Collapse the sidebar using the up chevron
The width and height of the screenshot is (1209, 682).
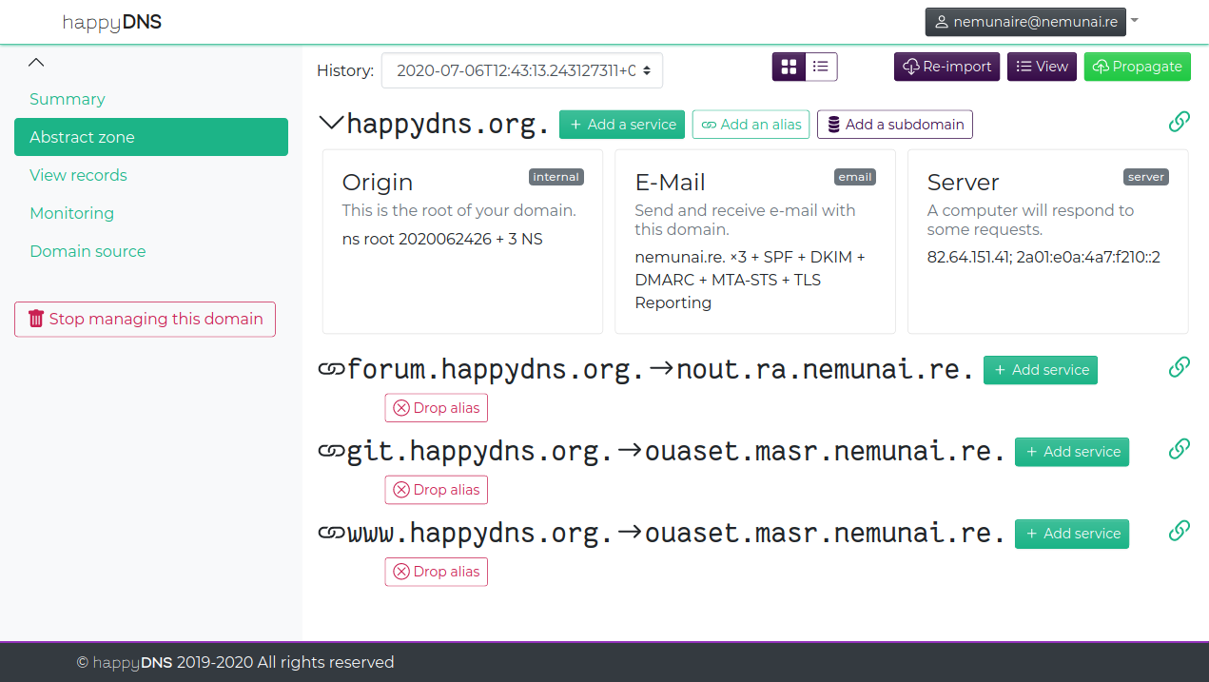tap(36, 62)
